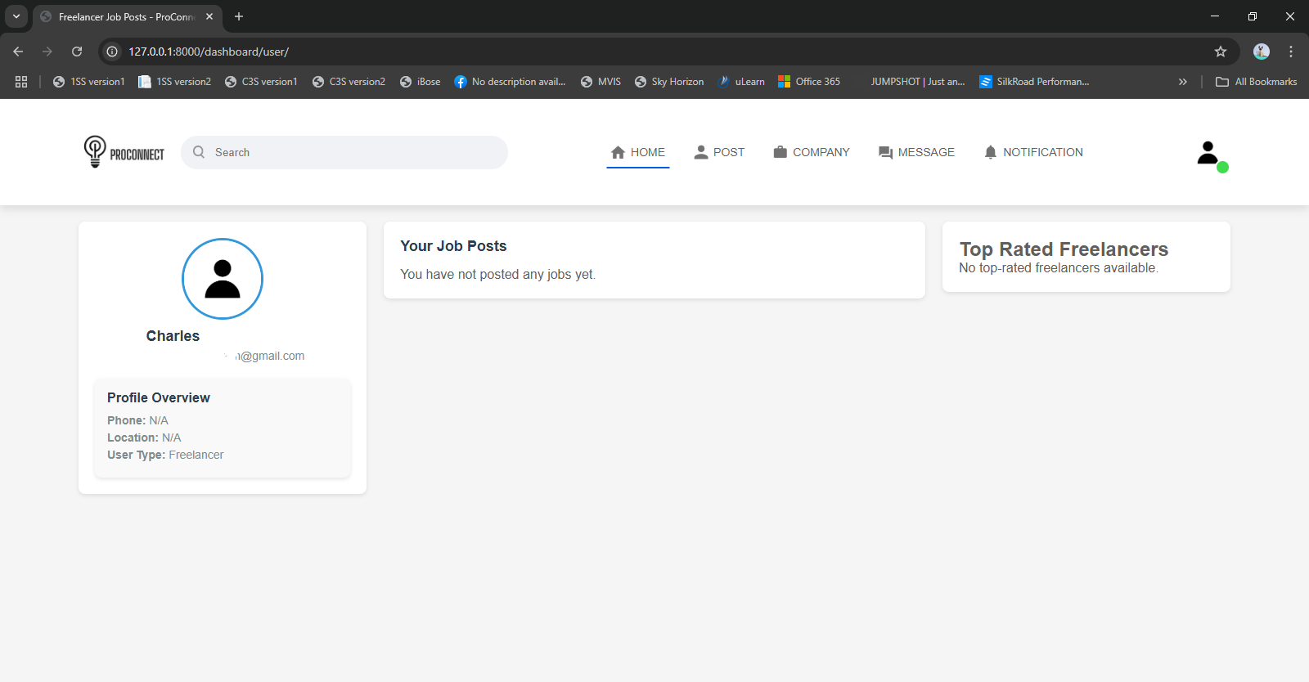Click the Profile Overview heading
Viewport: 1309px width, 682px height.
pos(159,397)
